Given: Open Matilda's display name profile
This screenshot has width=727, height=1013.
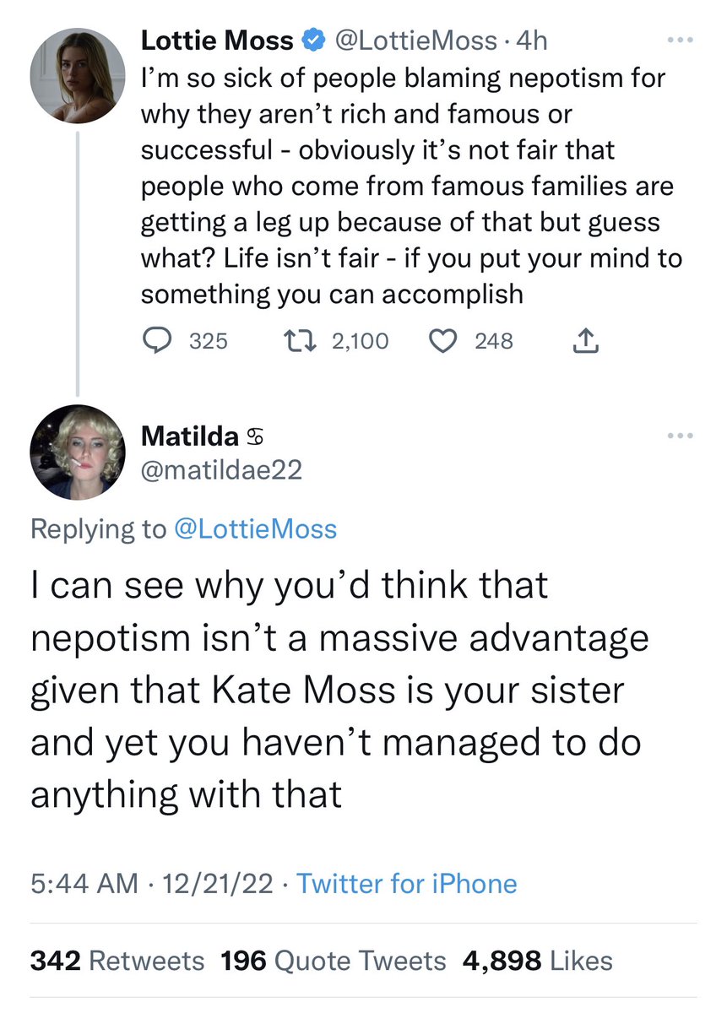Looking at the screenshot, I should [190, 436].
